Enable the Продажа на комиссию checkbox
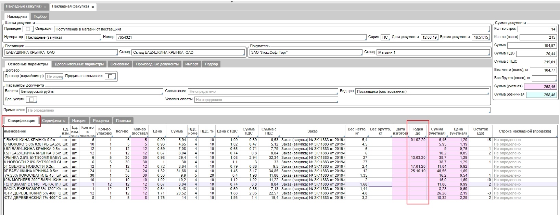 pyautogui.click(x=110, y=76)
